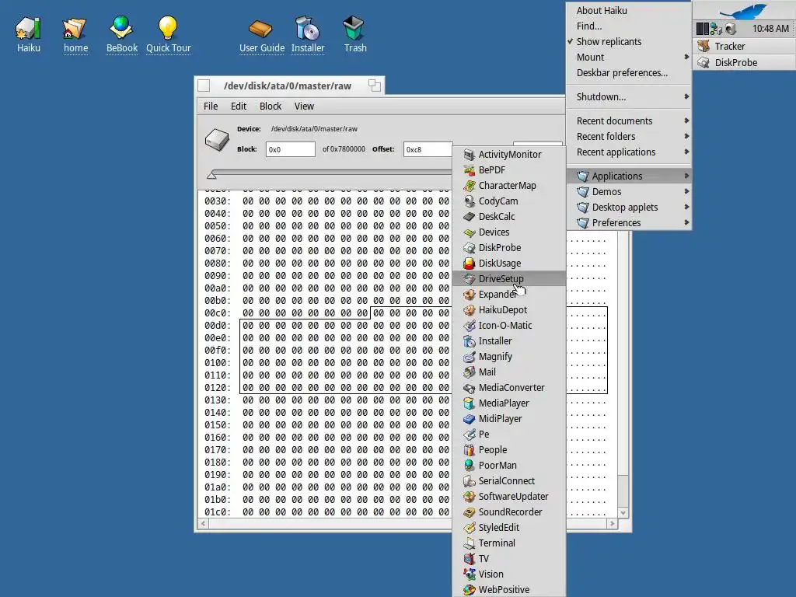Expand Recent applications submenu

pyautogui.click(x=629, y=152)
